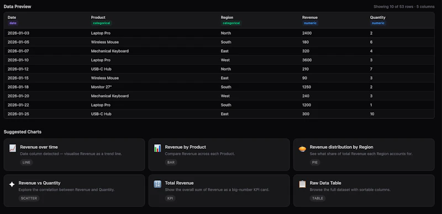This screenshot has height=214, width=442.
Task: Select the date cell 2026-01-22
Action: coord(18,105)
